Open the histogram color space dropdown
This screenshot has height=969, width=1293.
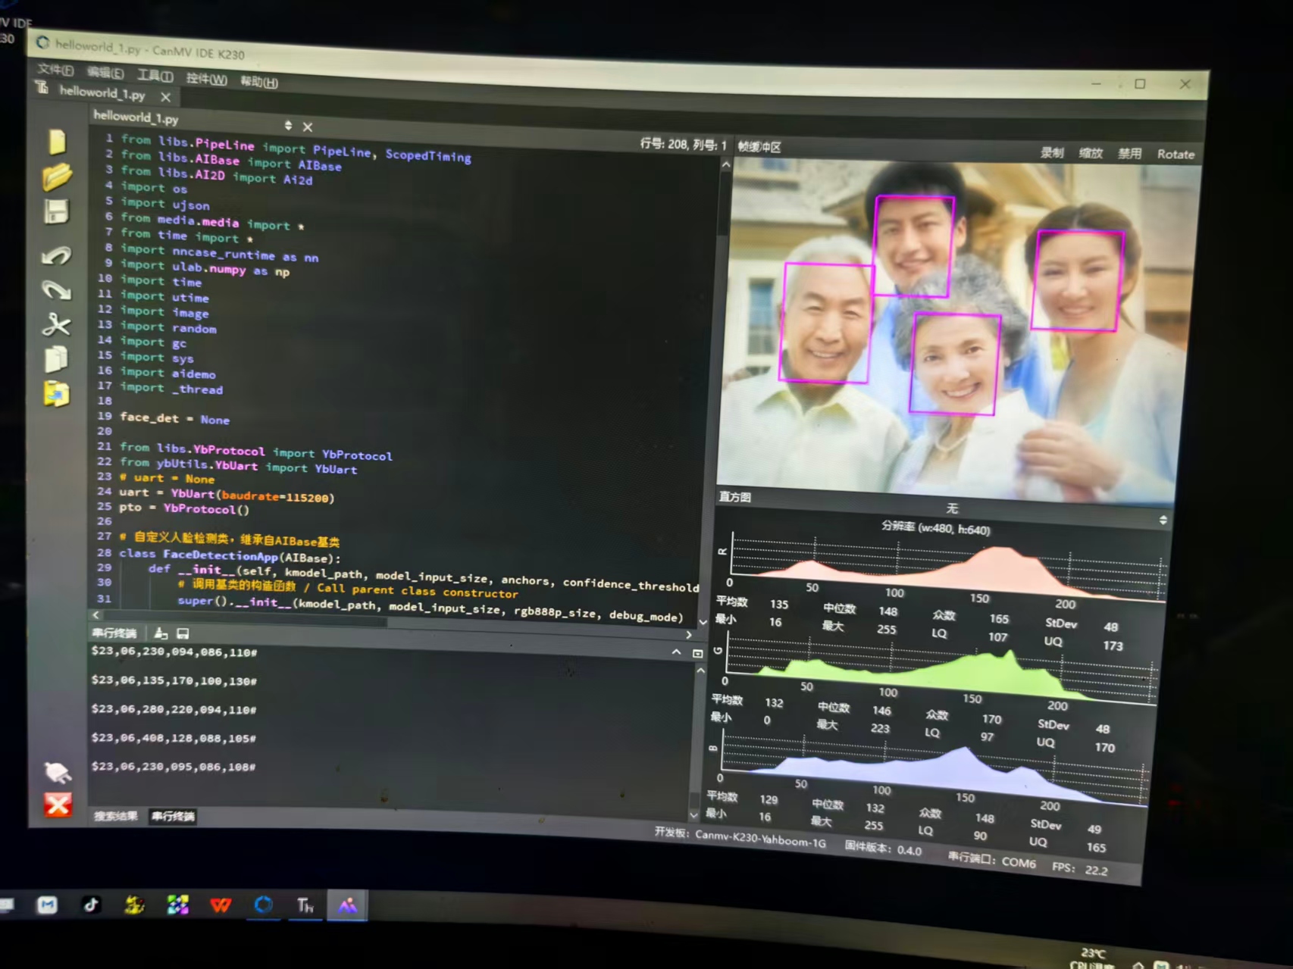(1163, 520)
